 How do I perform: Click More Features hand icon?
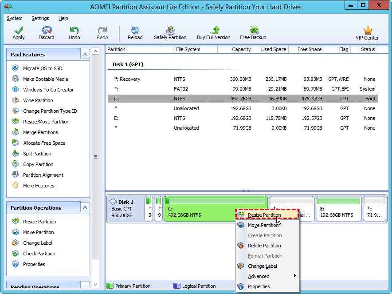[15, 186]
